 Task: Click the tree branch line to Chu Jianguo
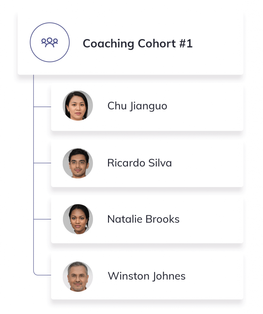[42, 107]
